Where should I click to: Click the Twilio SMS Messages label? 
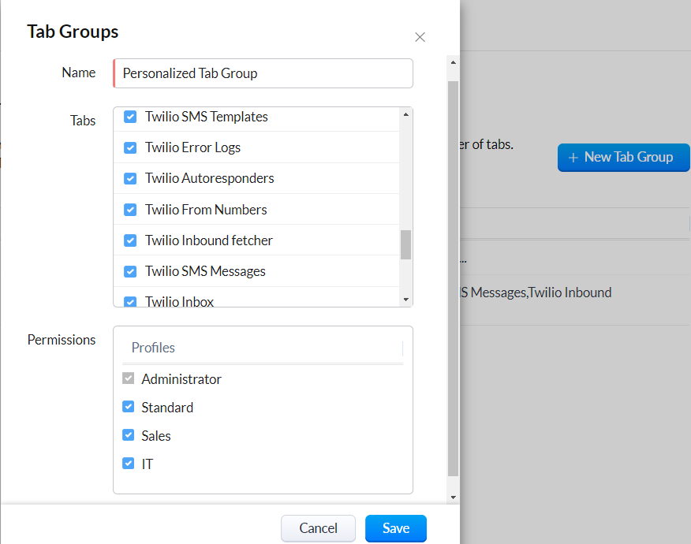coord(205,271)
